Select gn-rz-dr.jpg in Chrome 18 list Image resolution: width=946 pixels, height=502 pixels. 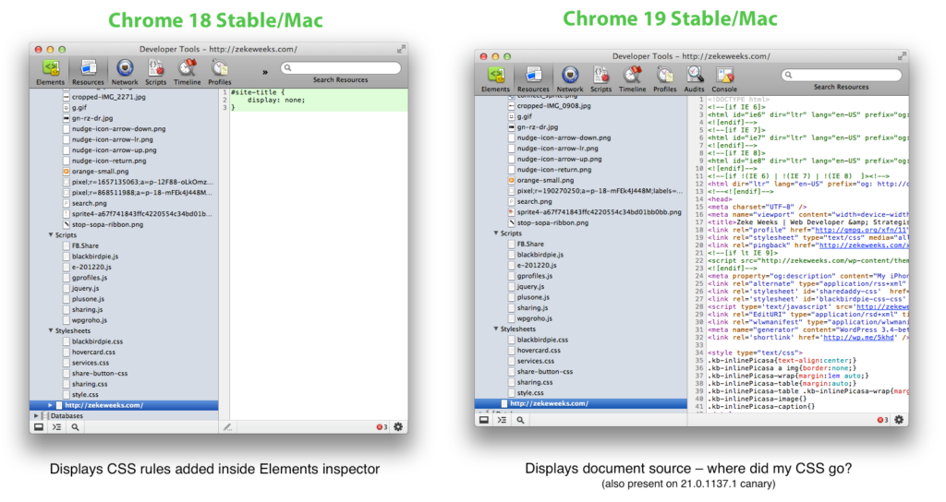point(91,118)
